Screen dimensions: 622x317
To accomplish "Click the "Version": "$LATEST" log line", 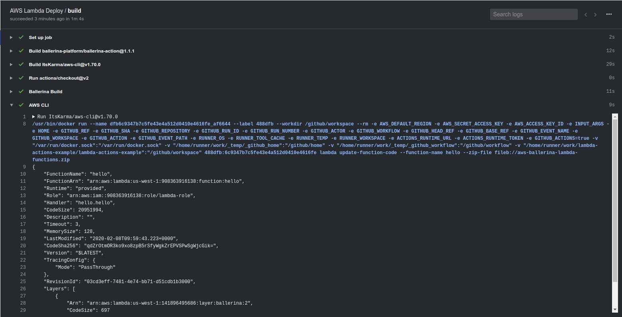I will pyautogui.click(x=74, y=253).
